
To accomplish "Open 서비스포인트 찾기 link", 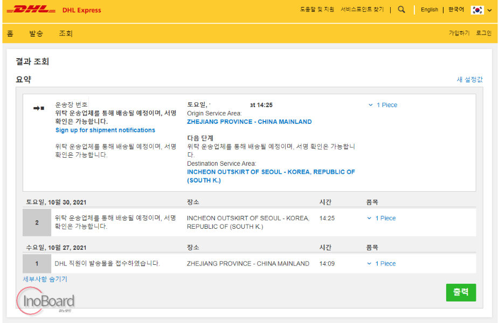I will [362, 9].
